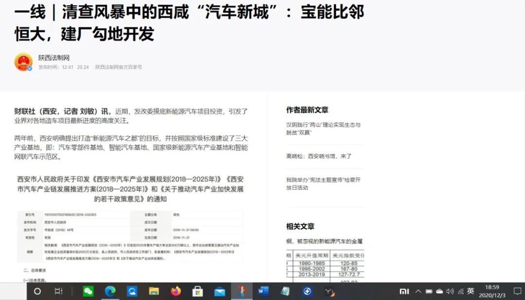Launch Microsoft Edge from the taskbar
The height and width of the screenshot is (300, 525).
click(110, 291)
